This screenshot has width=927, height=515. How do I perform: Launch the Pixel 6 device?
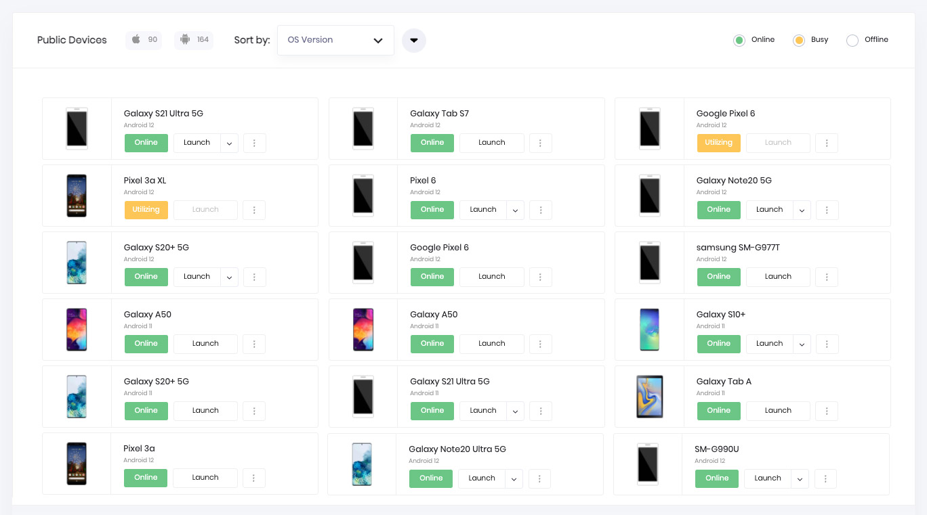483,210
